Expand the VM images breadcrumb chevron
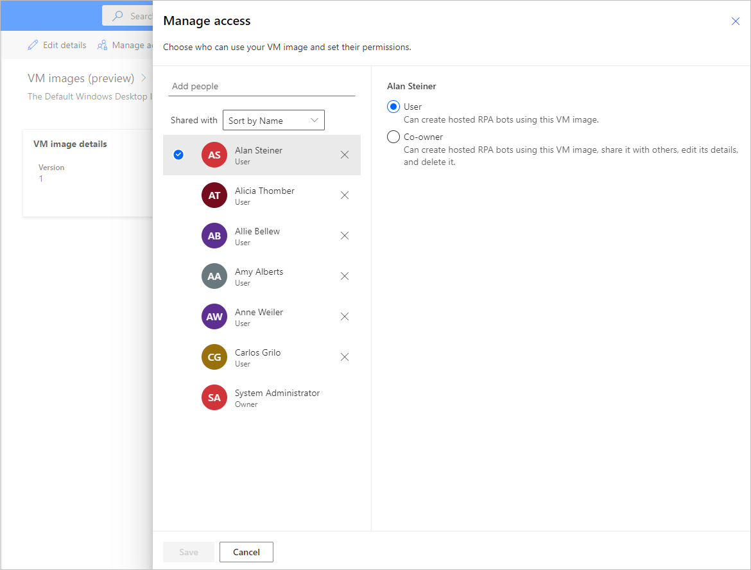Image resolution: width=751 pixels, height=570 pixels. point(144,78)
